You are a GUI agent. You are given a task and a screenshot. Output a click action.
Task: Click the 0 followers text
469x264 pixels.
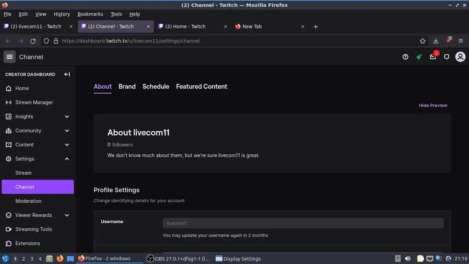(120, 145)
